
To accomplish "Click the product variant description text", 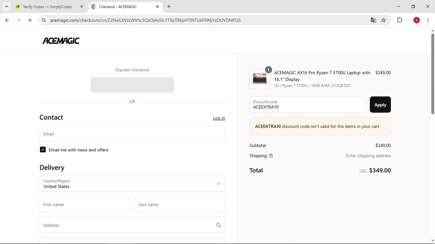I will [312, 85].
